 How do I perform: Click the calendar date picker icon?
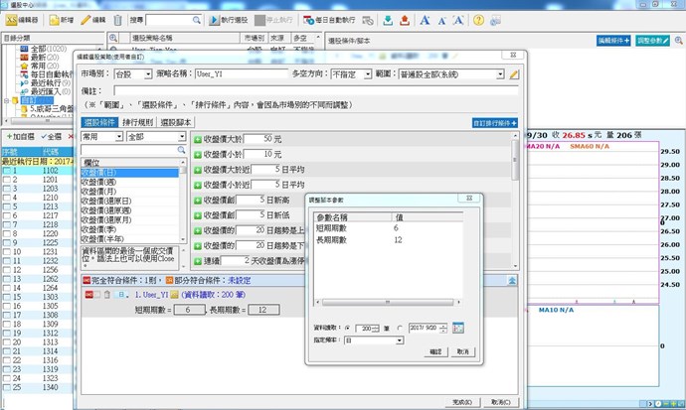tap(458, 328)
